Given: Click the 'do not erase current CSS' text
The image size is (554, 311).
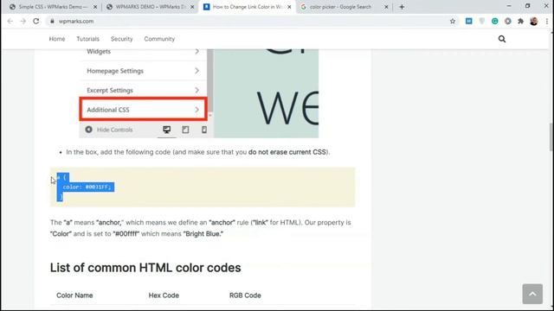Looking at the screenshot, I should click(x=287, y=152).
